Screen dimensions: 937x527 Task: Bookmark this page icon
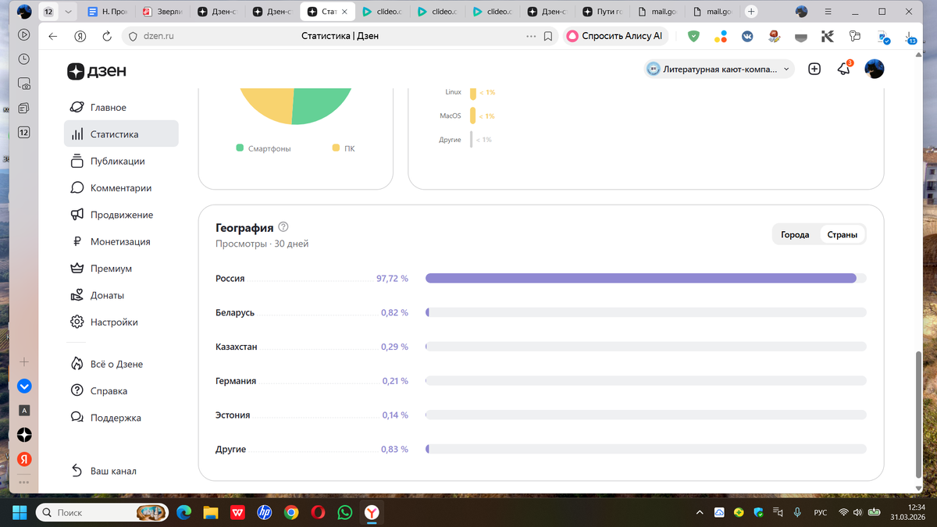point(548,36)
